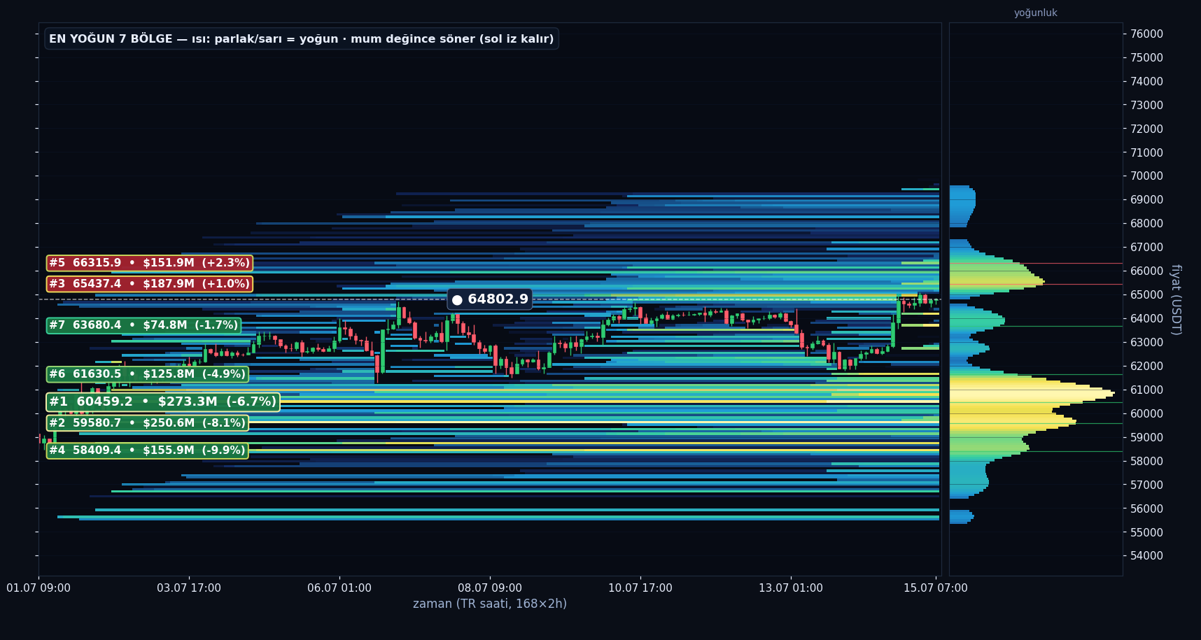Screen dimensions: 1201x640
Task: Click the 13.07 01:00 time tick
Action: point(791,588)
